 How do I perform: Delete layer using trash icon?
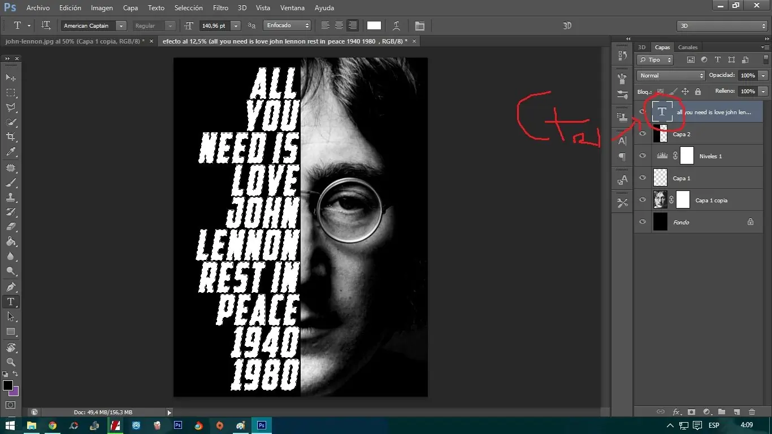tap(752, 412)
